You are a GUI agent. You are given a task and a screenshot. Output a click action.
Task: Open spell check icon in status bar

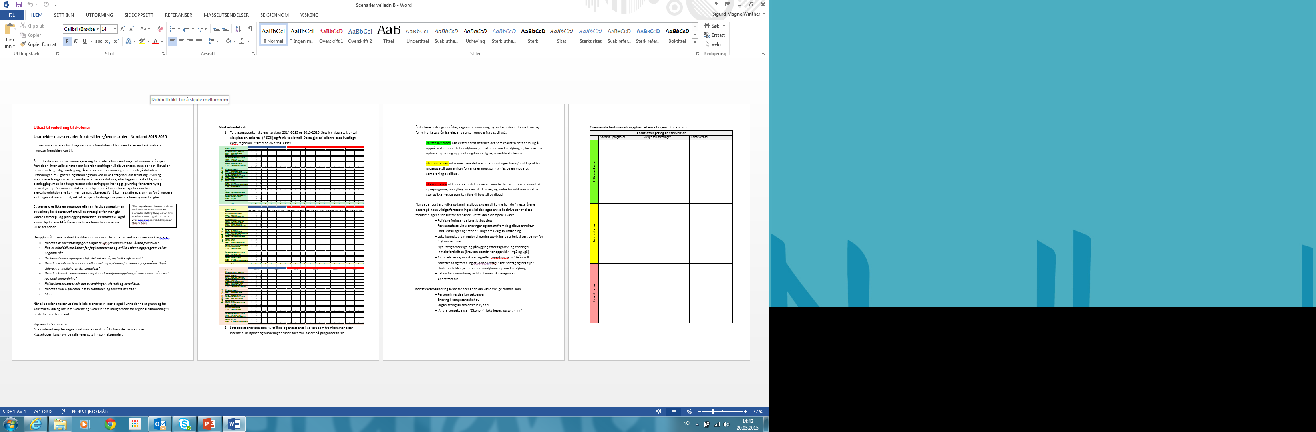[x=62, y=412]
